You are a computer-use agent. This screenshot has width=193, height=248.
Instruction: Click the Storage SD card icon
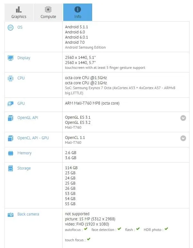click(x=10, y=168)
